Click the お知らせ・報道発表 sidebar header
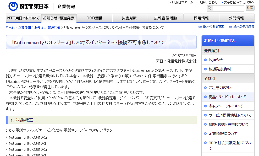Viewport: 259px width, 156px height. (228, 41)
